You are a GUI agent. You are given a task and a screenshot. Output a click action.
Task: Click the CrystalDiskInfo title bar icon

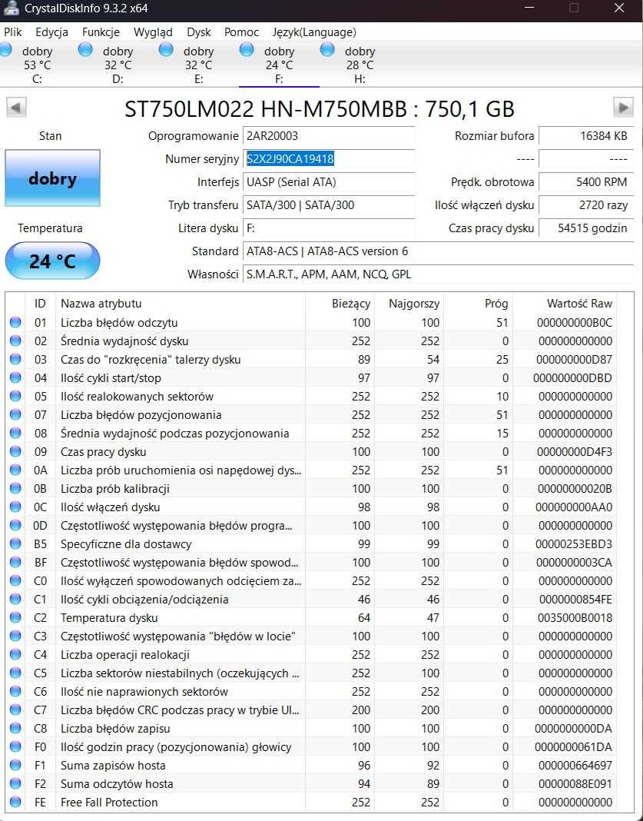point(11,8)
